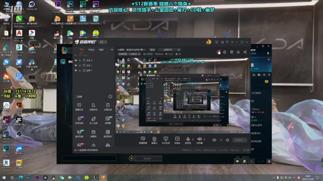Toggle visibility of layer 文本 1
Image resolution: width=323 pixels, height=181 pixels.
pyautogui.click(x=76, y=65)
